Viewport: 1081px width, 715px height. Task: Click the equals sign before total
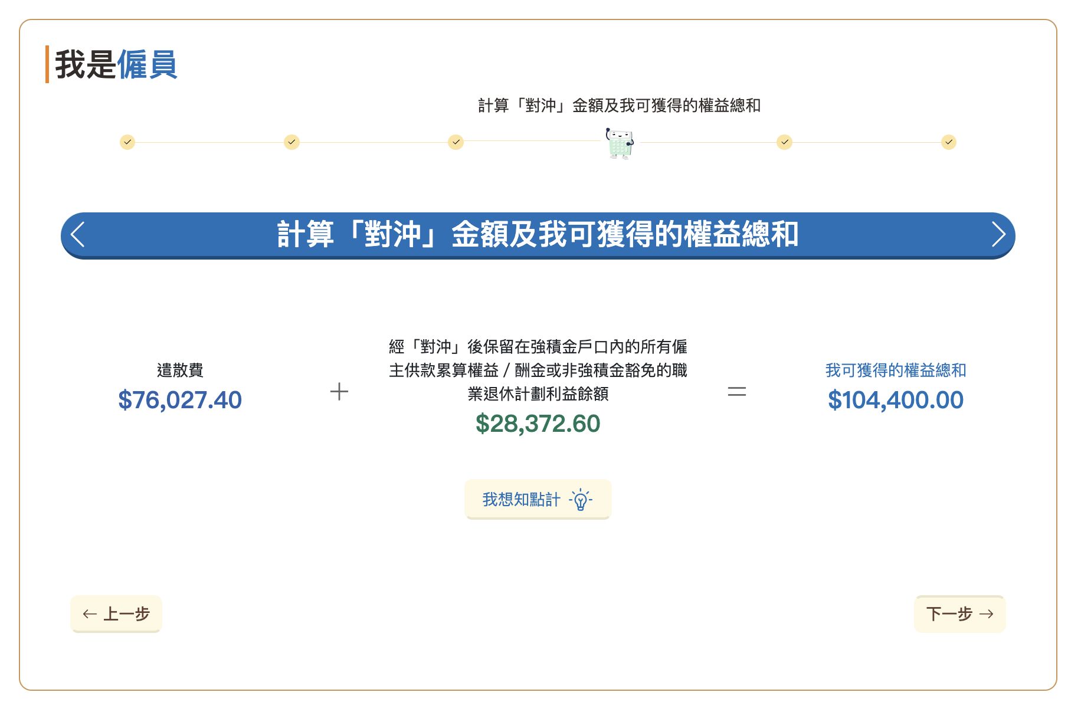click(737, 392)
